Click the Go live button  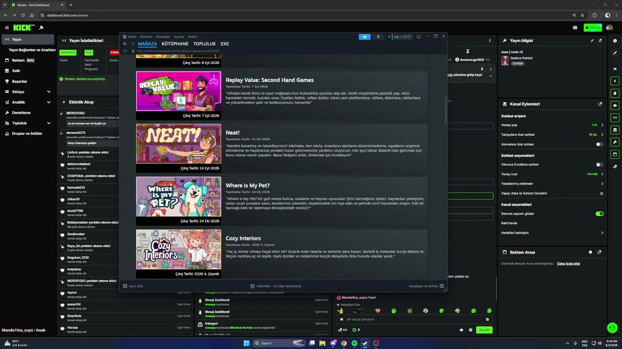click(x=593, y=28)
